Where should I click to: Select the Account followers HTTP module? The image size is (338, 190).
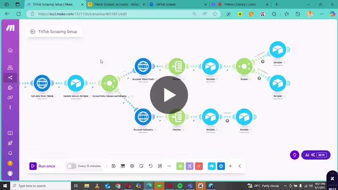pyautogui.click(x=143, y=117)
